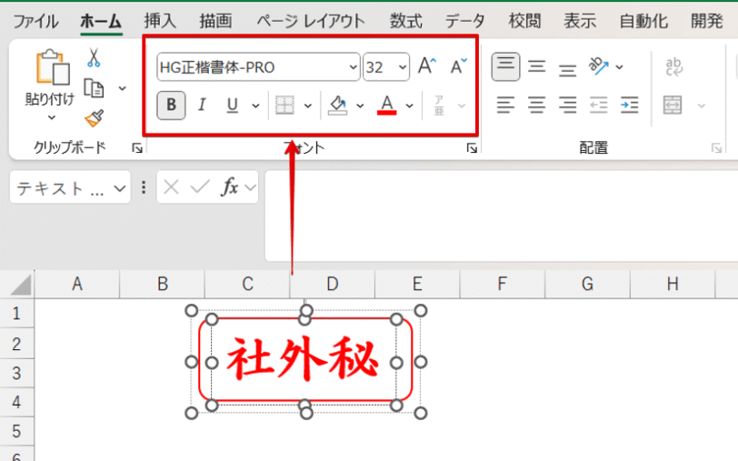Decrease font size with small A

point(458,66)
